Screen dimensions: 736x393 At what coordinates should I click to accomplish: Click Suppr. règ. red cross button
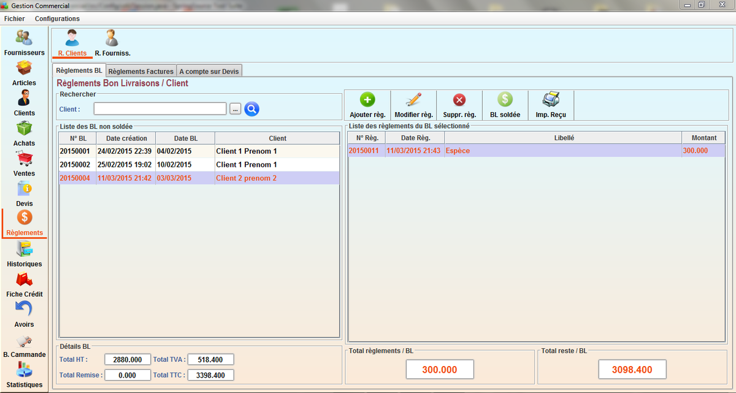point(459,105)
